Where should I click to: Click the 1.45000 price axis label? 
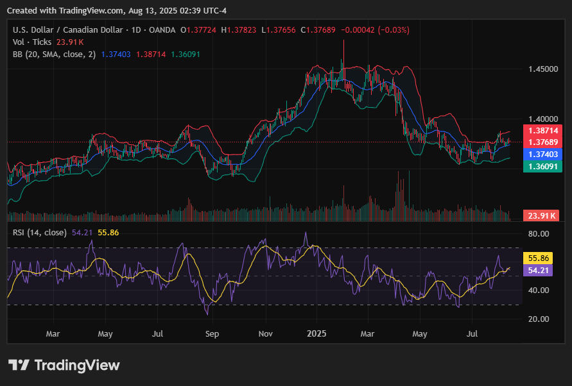click(543, 69)
